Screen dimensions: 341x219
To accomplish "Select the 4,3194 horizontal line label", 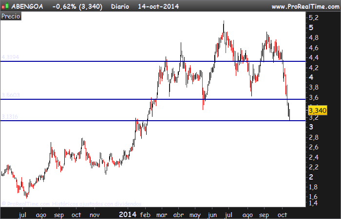I will point(10,57).
